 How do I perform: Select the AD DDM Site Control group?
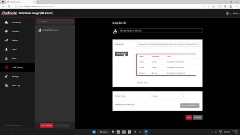pyautogui.click(x=55, y=30)
